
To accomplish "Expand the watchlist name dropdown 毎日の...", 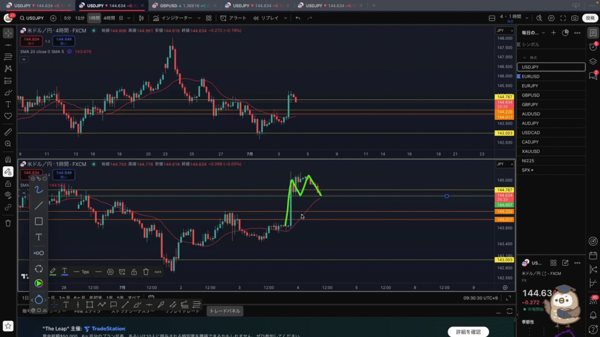I will [543, 33].
